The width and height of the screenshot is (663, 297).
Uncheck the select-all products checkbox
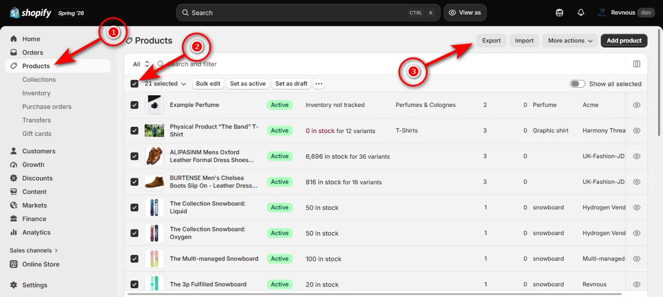tap(134, 84)
